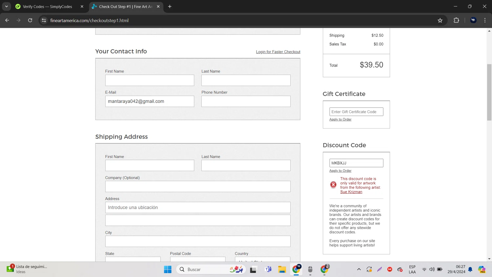Click the Enter Gift Certificate Code field

tap(356, 112)
